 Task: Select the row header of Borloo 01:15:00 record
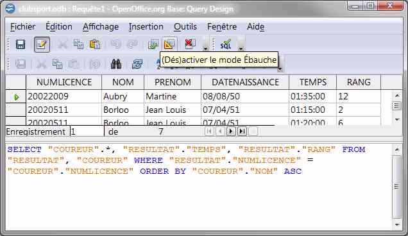coord(16,110)
